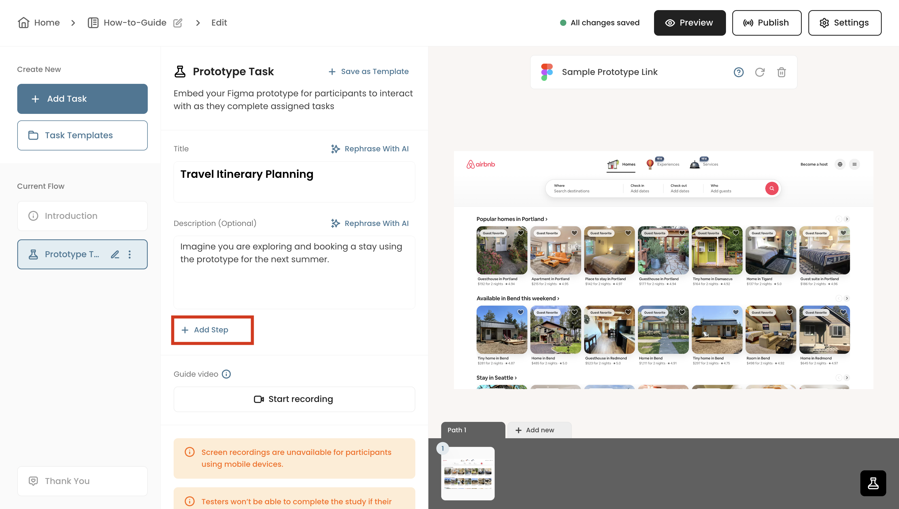Click next arrow for Popular homes in Portland row
The height and width of the screenshot is (509, 899).
pyautogui.click(x=847, y=219)
